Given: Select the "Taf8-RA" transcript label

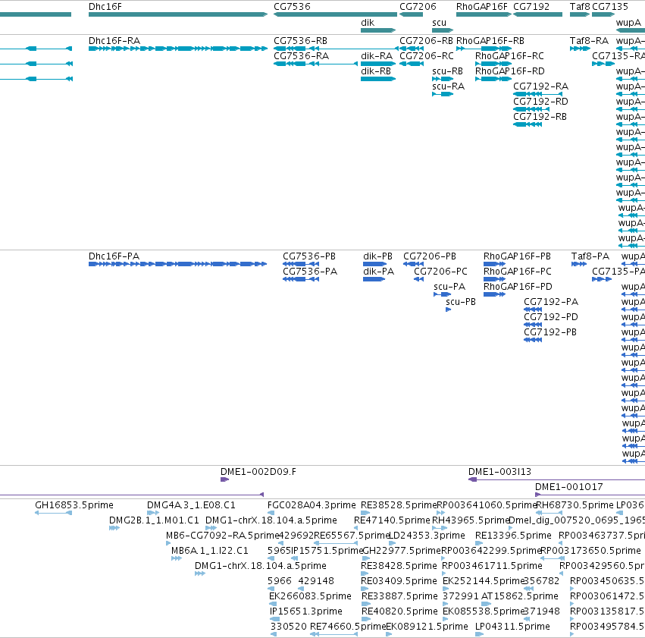Looking at the screenshot, I should (590, 41).
